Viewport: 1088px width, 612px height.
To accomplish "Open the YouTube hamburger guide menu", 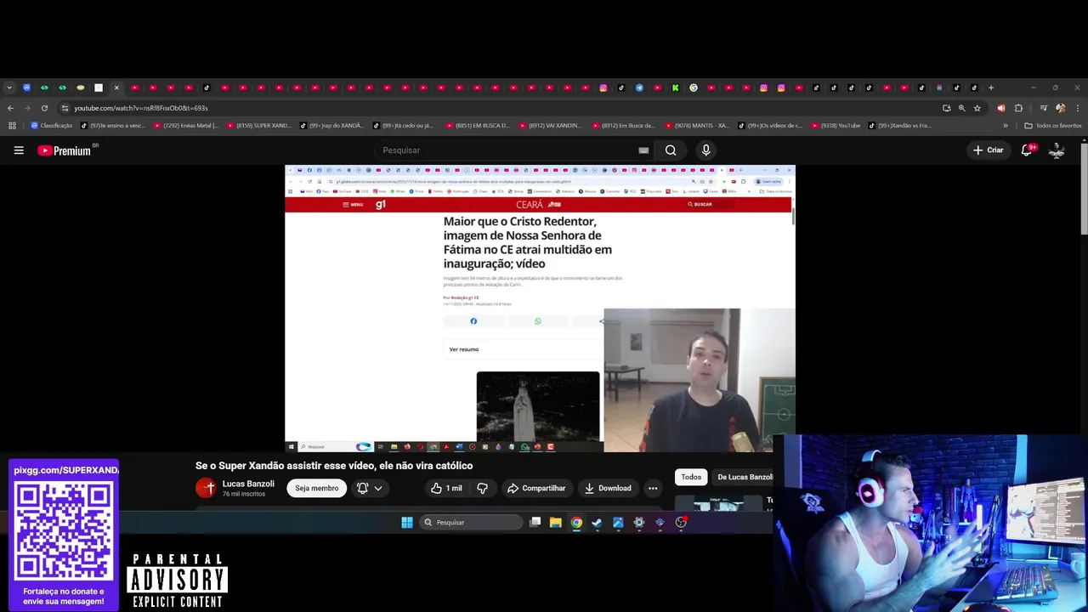I will pos(19,150).
